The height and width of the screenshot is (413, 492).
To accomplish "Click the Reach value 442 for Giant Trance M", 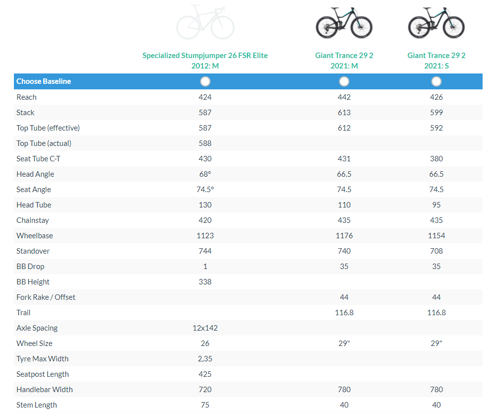I will click(344, 97).
